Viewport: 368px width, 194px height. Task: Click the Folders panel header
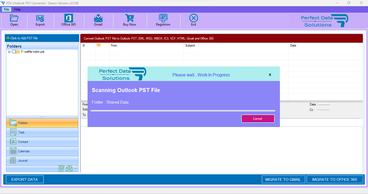[42, 46]
